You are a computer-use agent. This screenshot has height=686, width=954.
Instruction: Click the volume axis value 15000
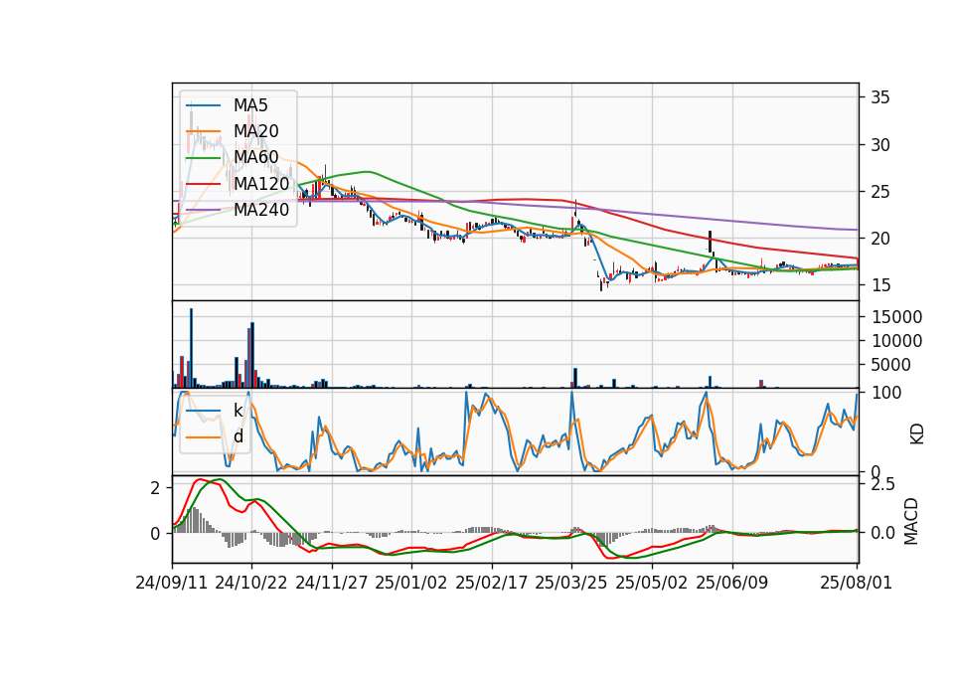tap(896, 317)
